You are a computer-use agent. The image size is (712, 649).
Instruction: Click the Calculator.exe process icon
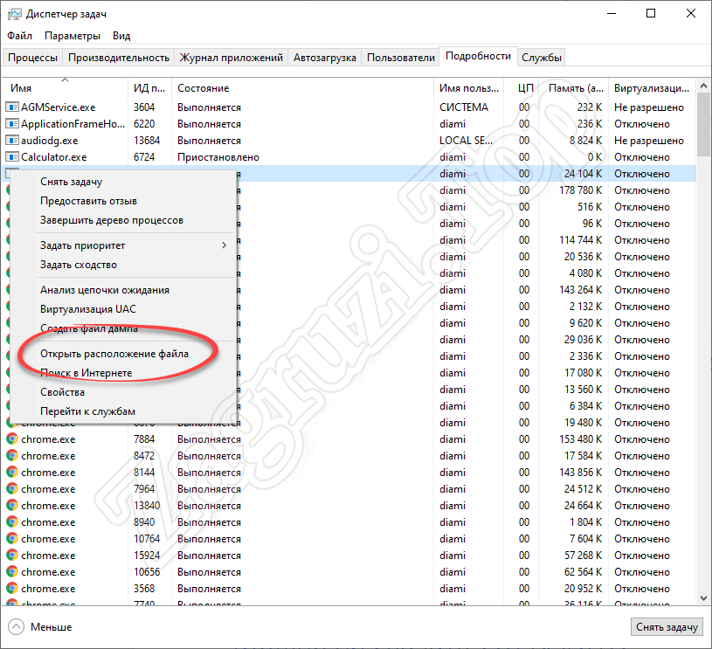coord(12,157)
